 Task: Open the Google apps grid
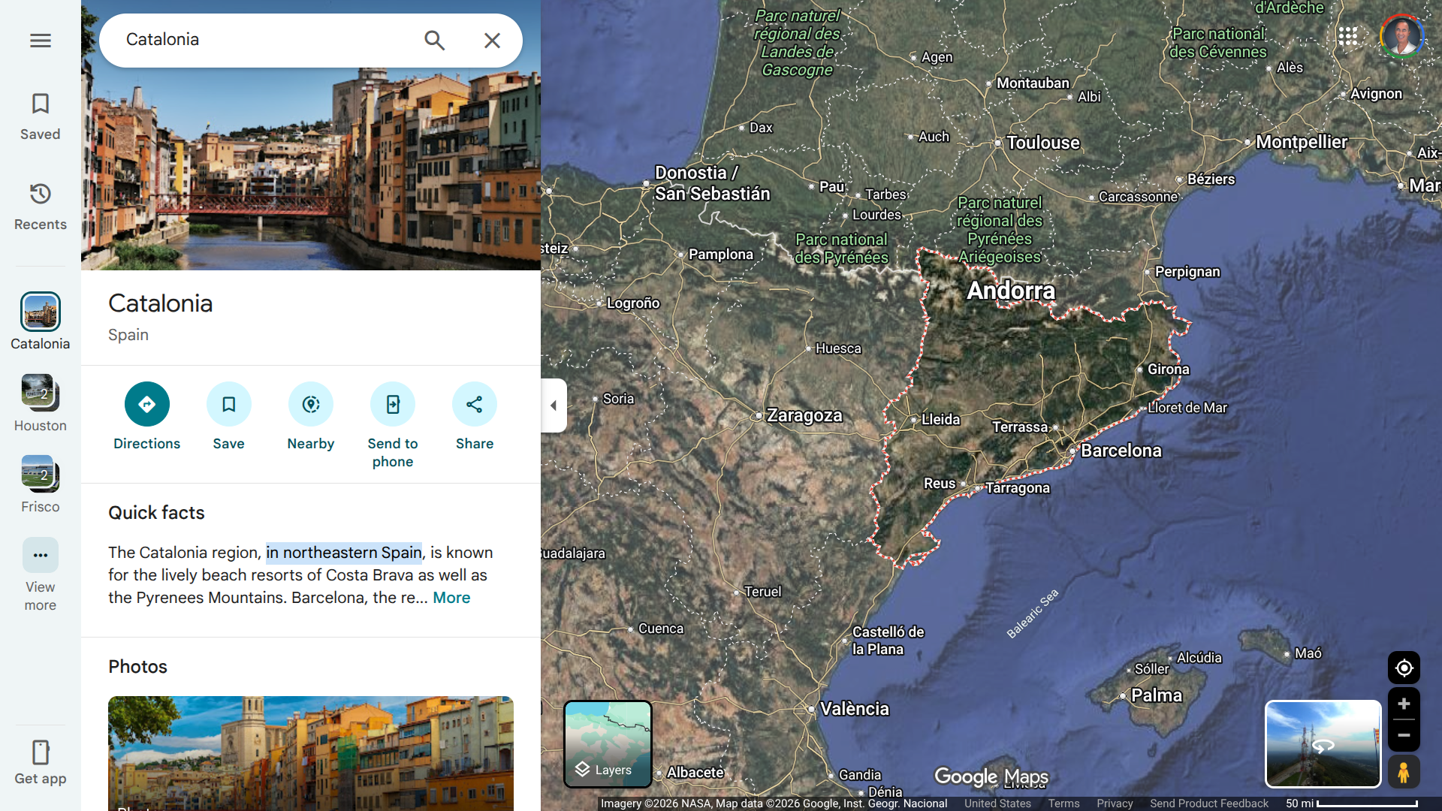pos(1347,36)
